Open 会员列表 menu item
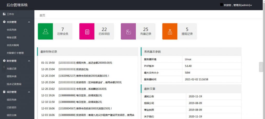The image size is (265, 119). pos(12,30)
